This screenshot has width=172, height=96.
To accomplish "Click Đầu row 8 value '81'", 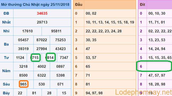I will [88, 84].
